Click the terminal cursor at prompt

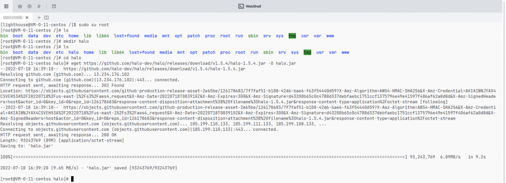pos(72,179)
